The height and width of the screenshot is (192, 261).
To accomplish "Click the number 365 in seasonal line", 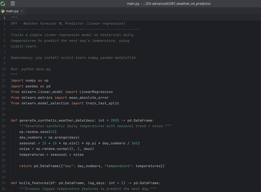I will (134, 143).
